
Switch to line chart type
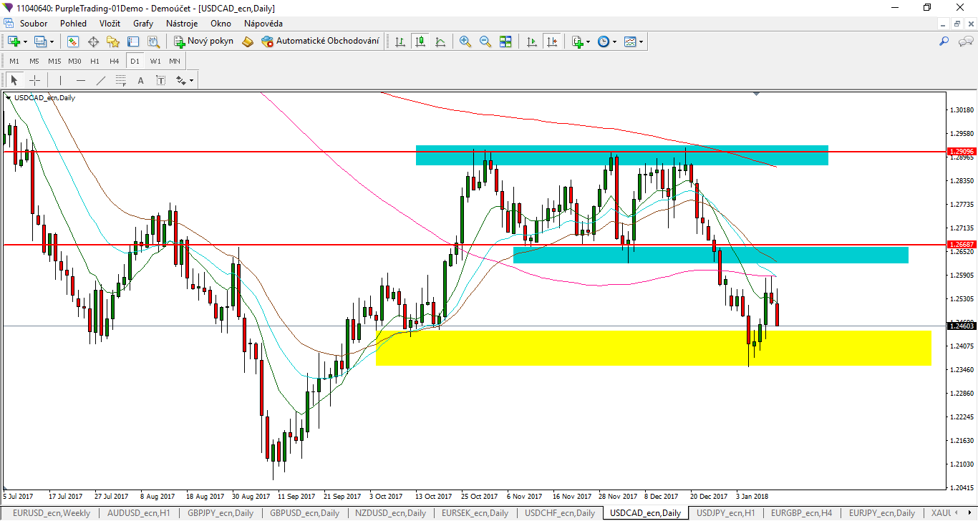[x=440, y=42]
